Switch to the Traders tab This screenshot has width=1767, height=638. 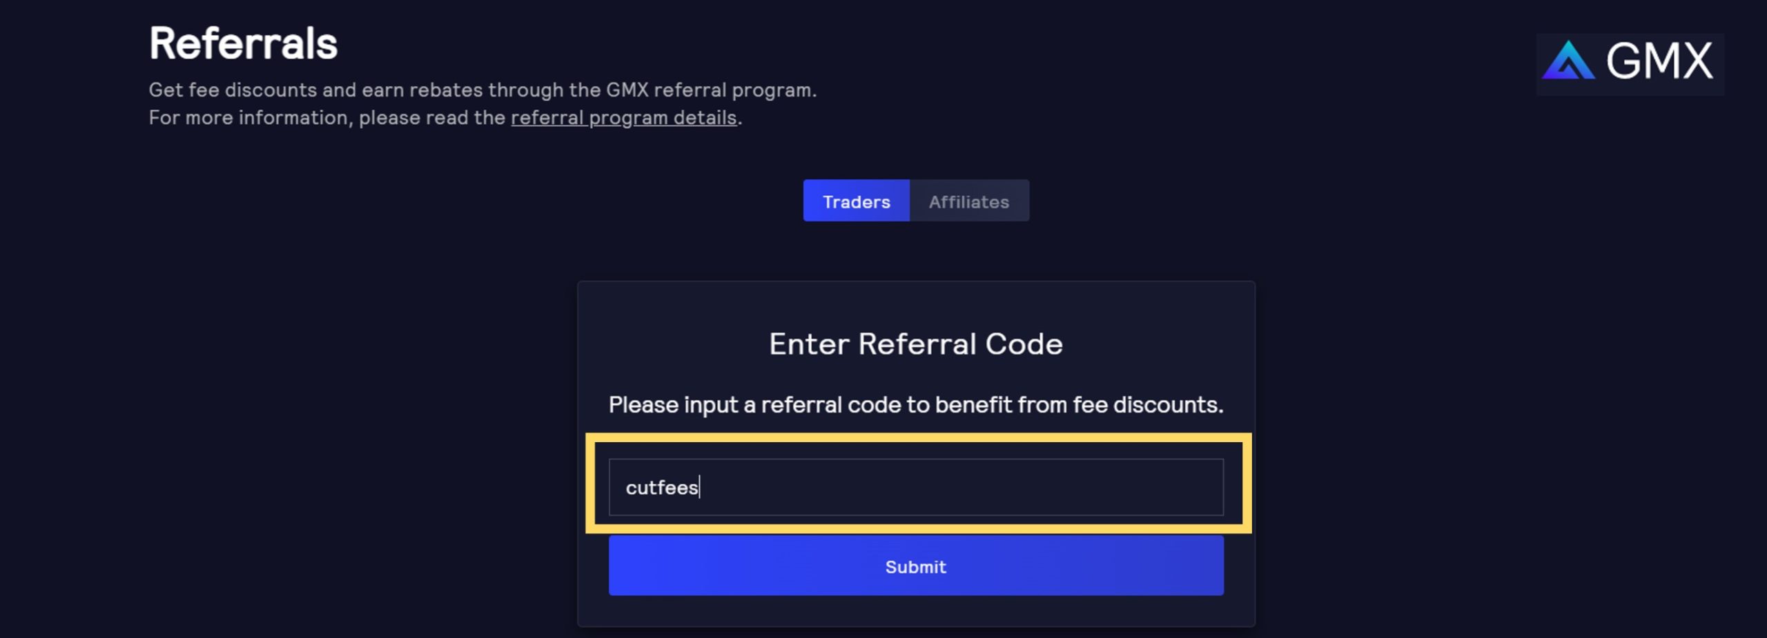[x=856, y=201]
